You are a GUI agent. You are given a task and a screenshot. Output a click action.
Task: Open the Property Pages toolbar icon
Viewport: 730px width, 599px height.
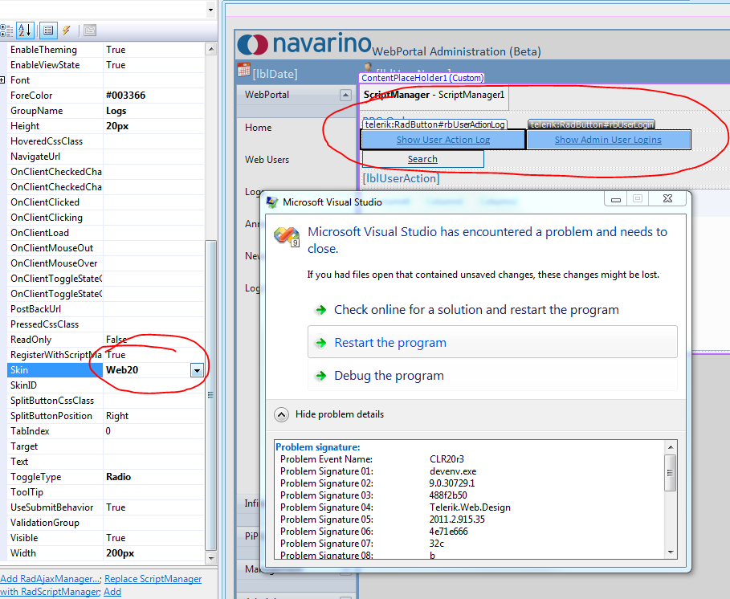[90, 31]
